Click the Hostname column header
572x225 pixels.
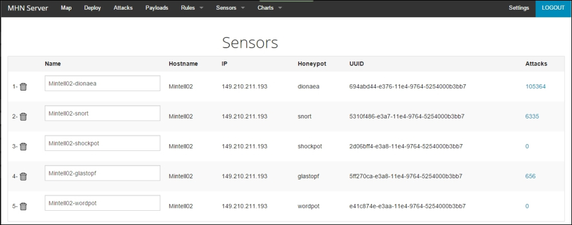tap(183, 64)
